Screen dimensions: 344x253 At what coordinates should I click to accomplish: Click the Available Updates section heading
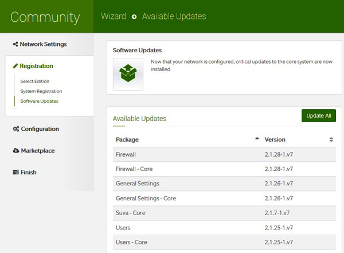pos(139,119)
